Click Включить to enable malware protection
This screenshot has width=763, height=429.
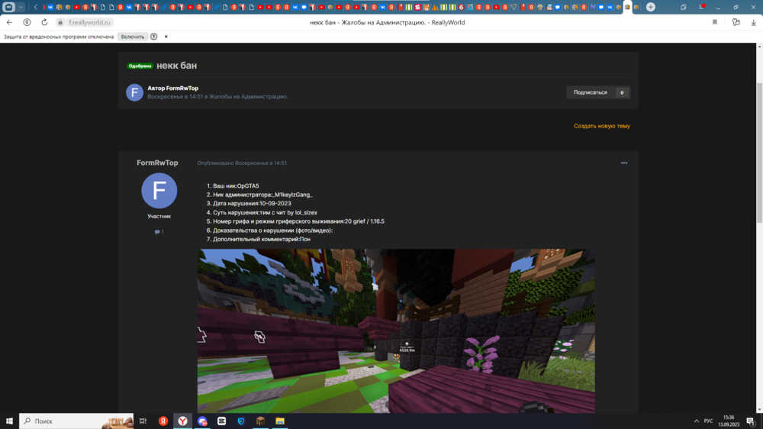coord(132,37)
